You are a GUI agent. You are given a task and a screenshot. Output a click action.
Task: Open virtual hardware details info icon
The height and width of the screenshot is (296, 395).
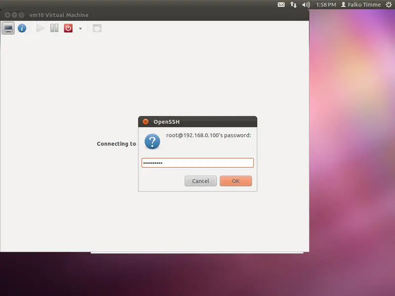[22, 28]
